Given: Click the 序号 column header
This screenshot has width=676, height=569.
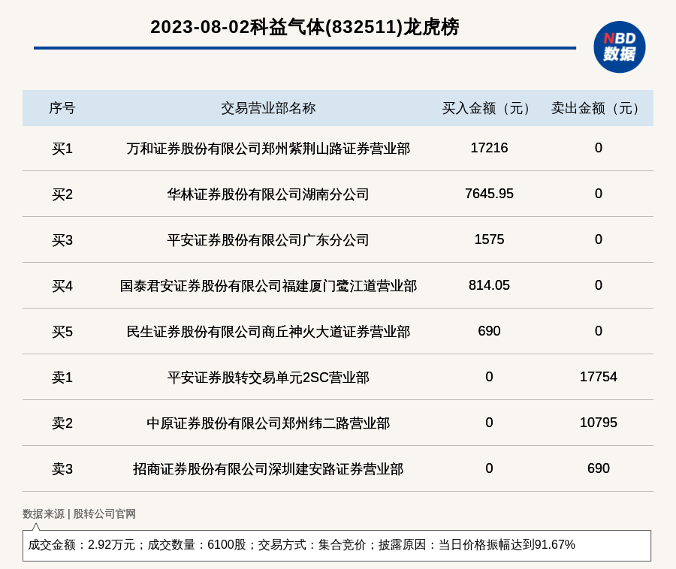Looking at the screenshot, I should (62, 108).
